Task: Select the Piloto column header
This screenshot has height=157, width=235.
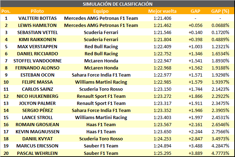Action: (x=37, y=11)
